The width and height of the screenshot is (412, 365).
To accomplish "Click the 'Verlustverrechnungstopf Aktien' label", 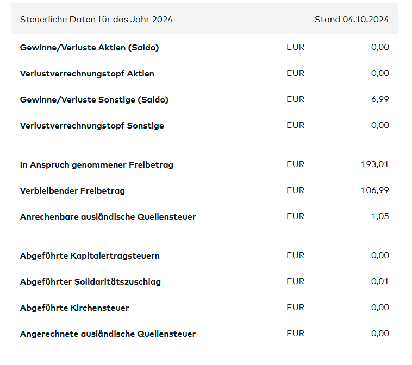I will 87,73.
